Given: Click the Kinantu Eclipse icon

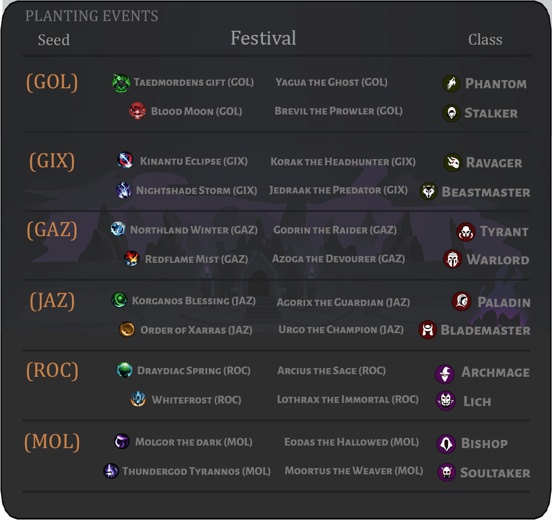Looking at the screenshot, I should click(125, 160).
